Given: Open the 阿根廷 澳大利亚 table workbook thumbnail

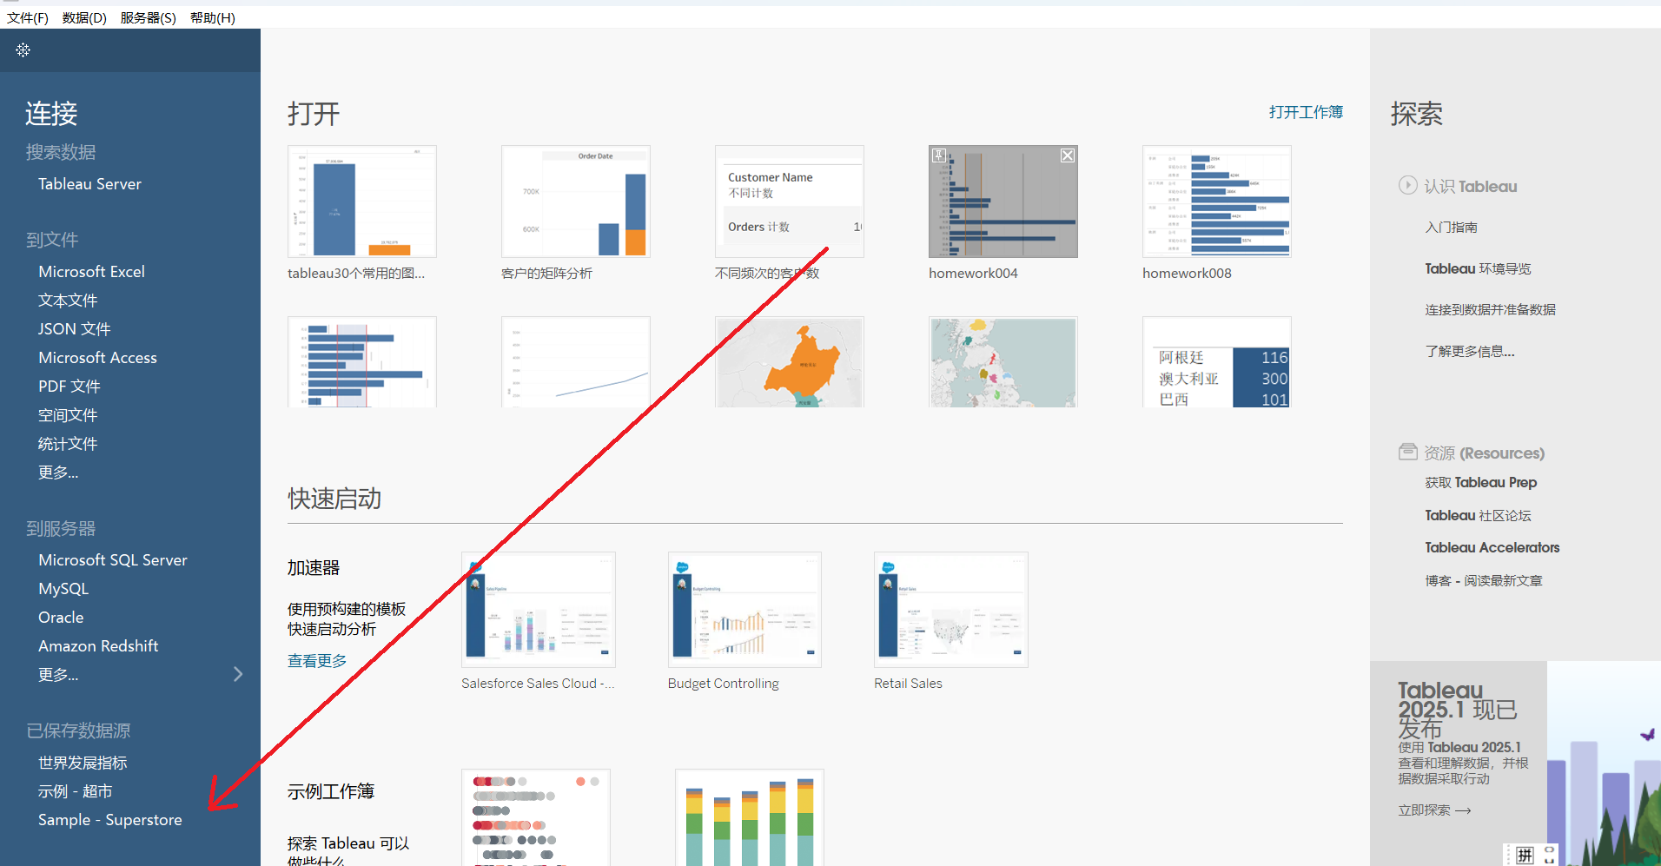Looking at the screenshot, I should [1216, 361].
